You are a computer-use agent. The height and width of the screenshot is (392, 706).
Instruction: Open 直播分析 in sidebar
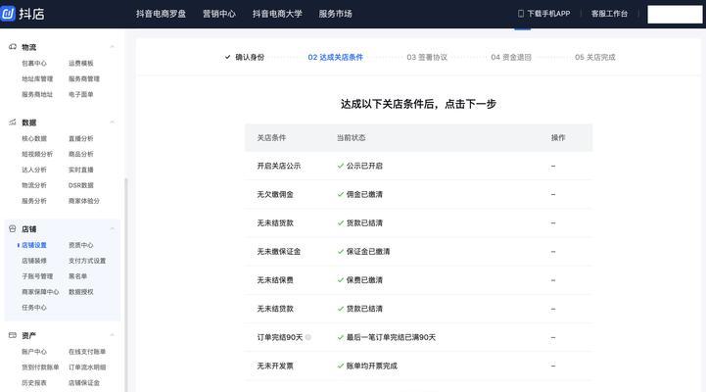click(81, 138)
